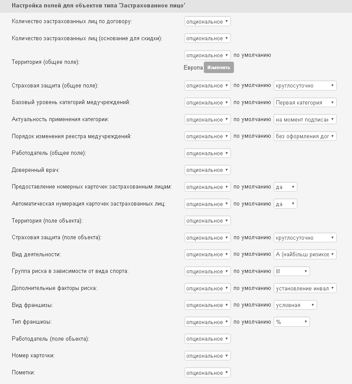Image resolution: width=352 pixels, height=384 pixels.
Task: Open the 'да' dropdown for Предоставление номерных карточек
Action: tap(285, 187)
